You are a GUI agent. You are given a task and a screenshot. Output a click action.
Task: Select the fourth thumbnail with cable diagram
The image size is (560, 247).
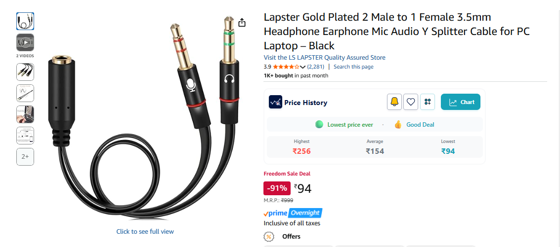[x=25, y=93]
